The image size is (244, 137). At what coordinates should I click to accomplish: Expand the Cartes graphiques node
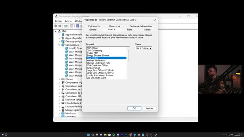pyautogui.click(x=59, y=41)
